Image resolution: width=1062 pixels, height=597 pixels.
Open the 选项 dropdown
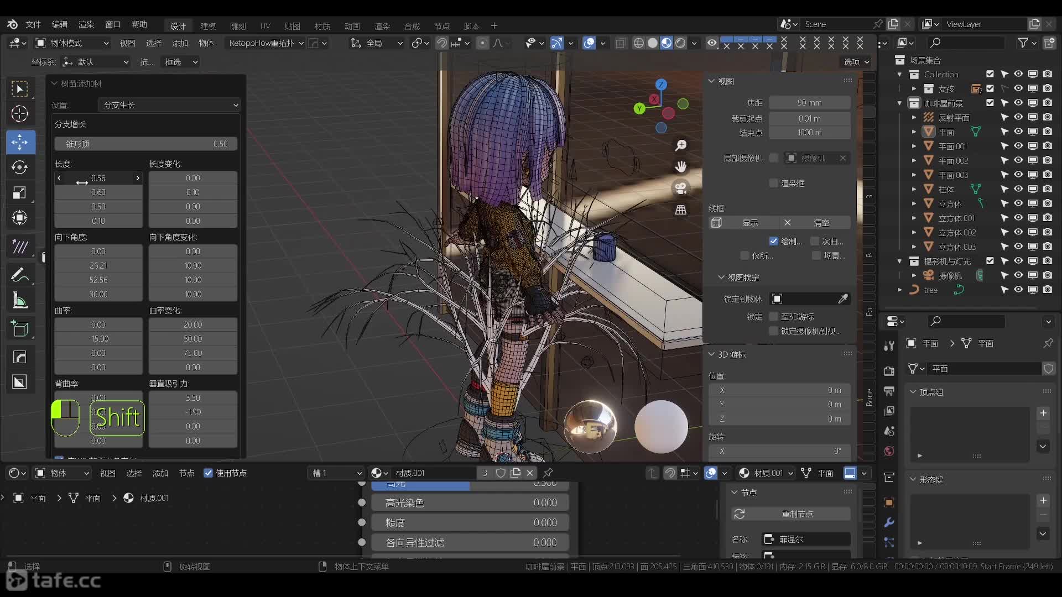[856, 62]
